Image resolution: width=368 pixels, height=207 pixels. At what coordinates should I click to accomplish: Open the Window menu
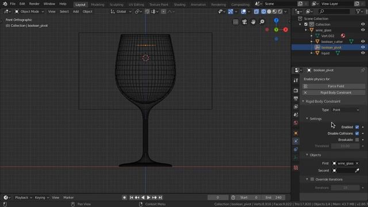pos(49,4)
